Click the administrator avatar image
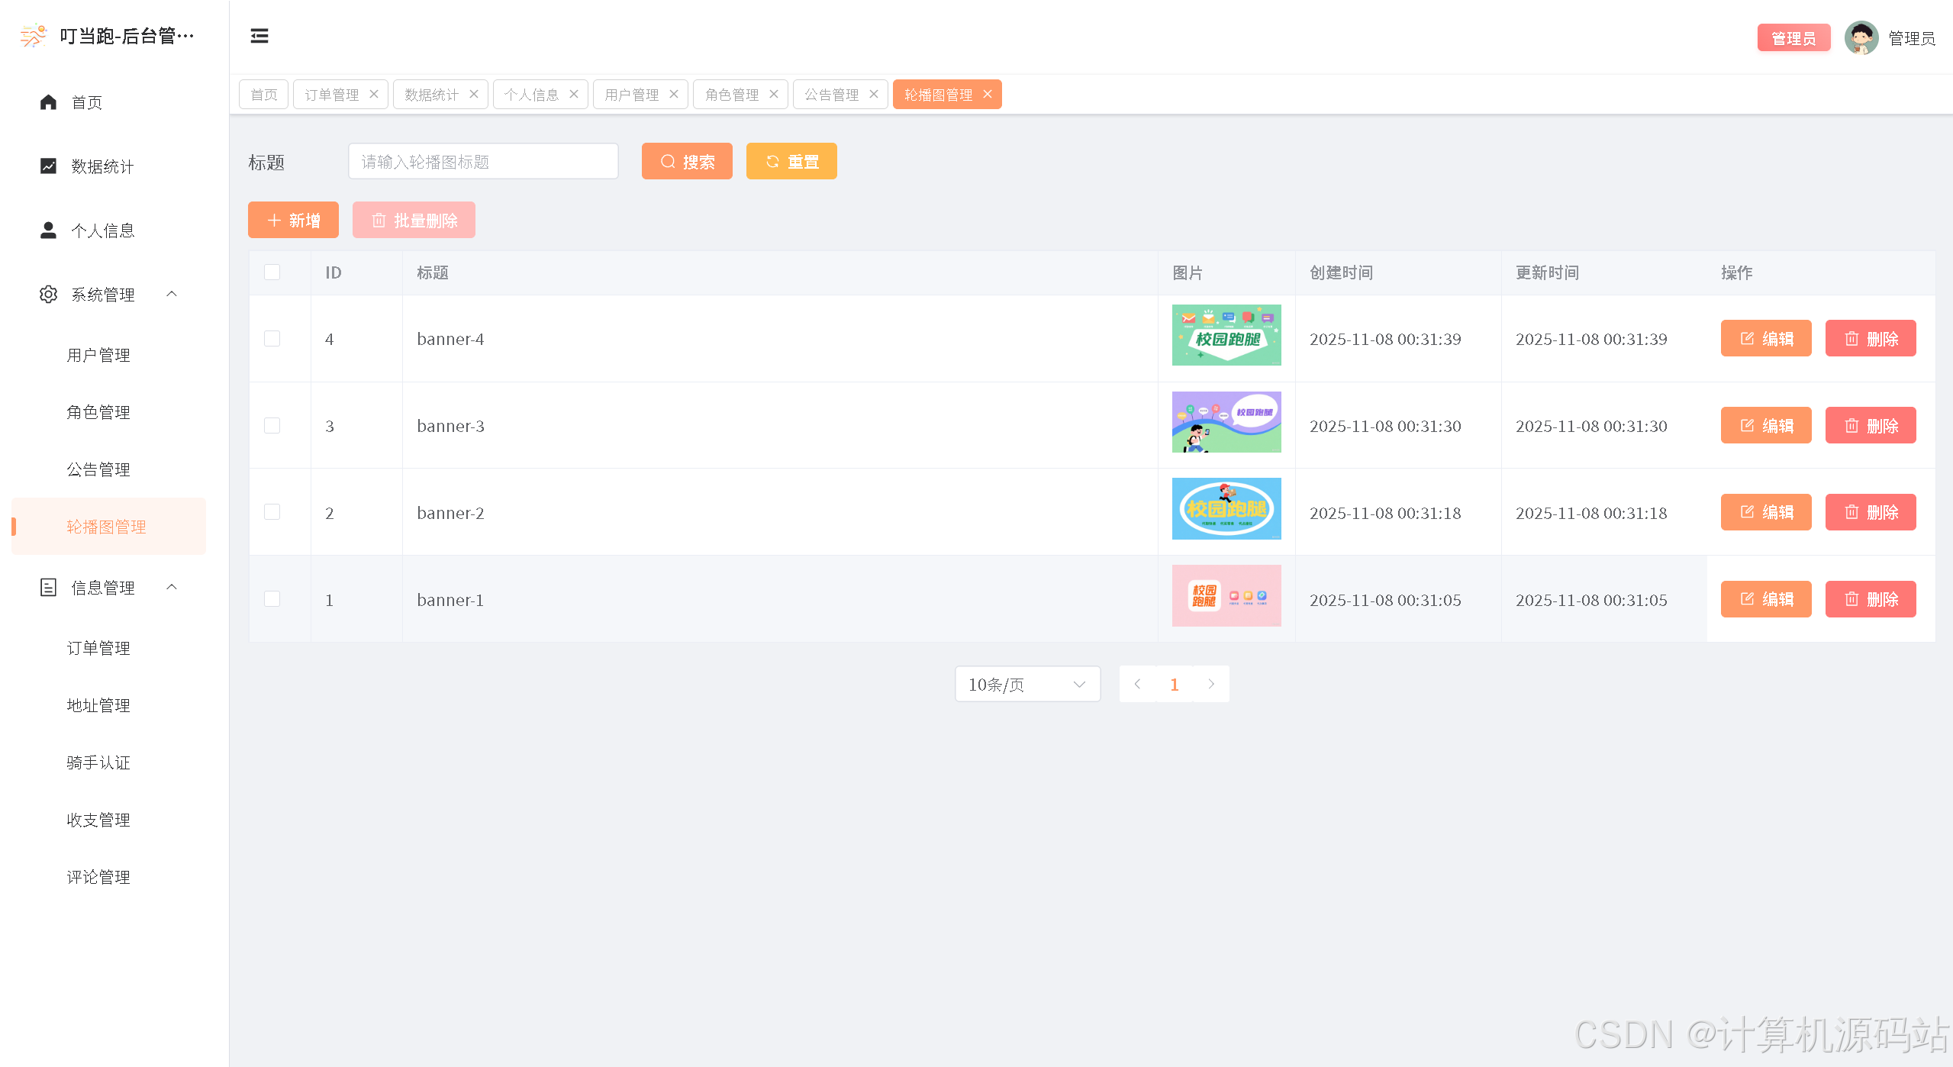The width and height of the screenshot is (1953, 1067). click(1861, 38)
